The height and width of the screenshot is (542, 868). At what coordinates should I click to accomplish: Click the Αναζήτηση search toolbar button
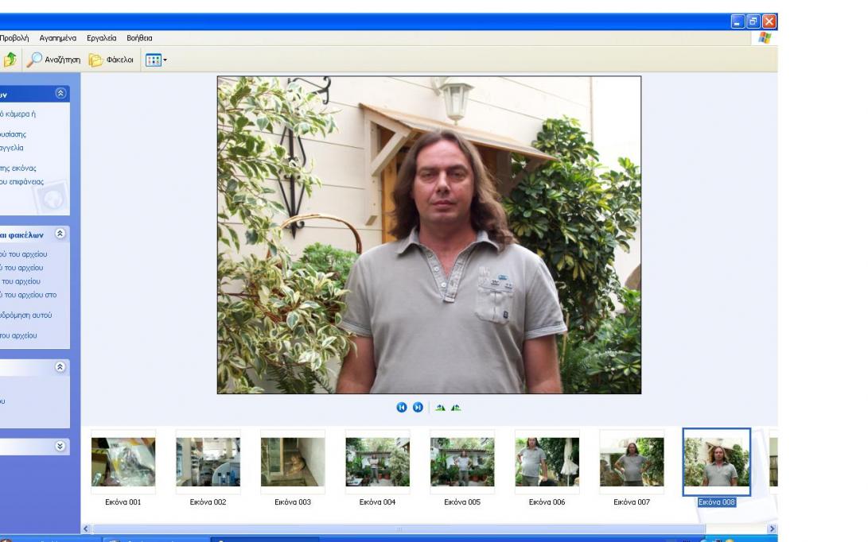click(x=53, y=60)
